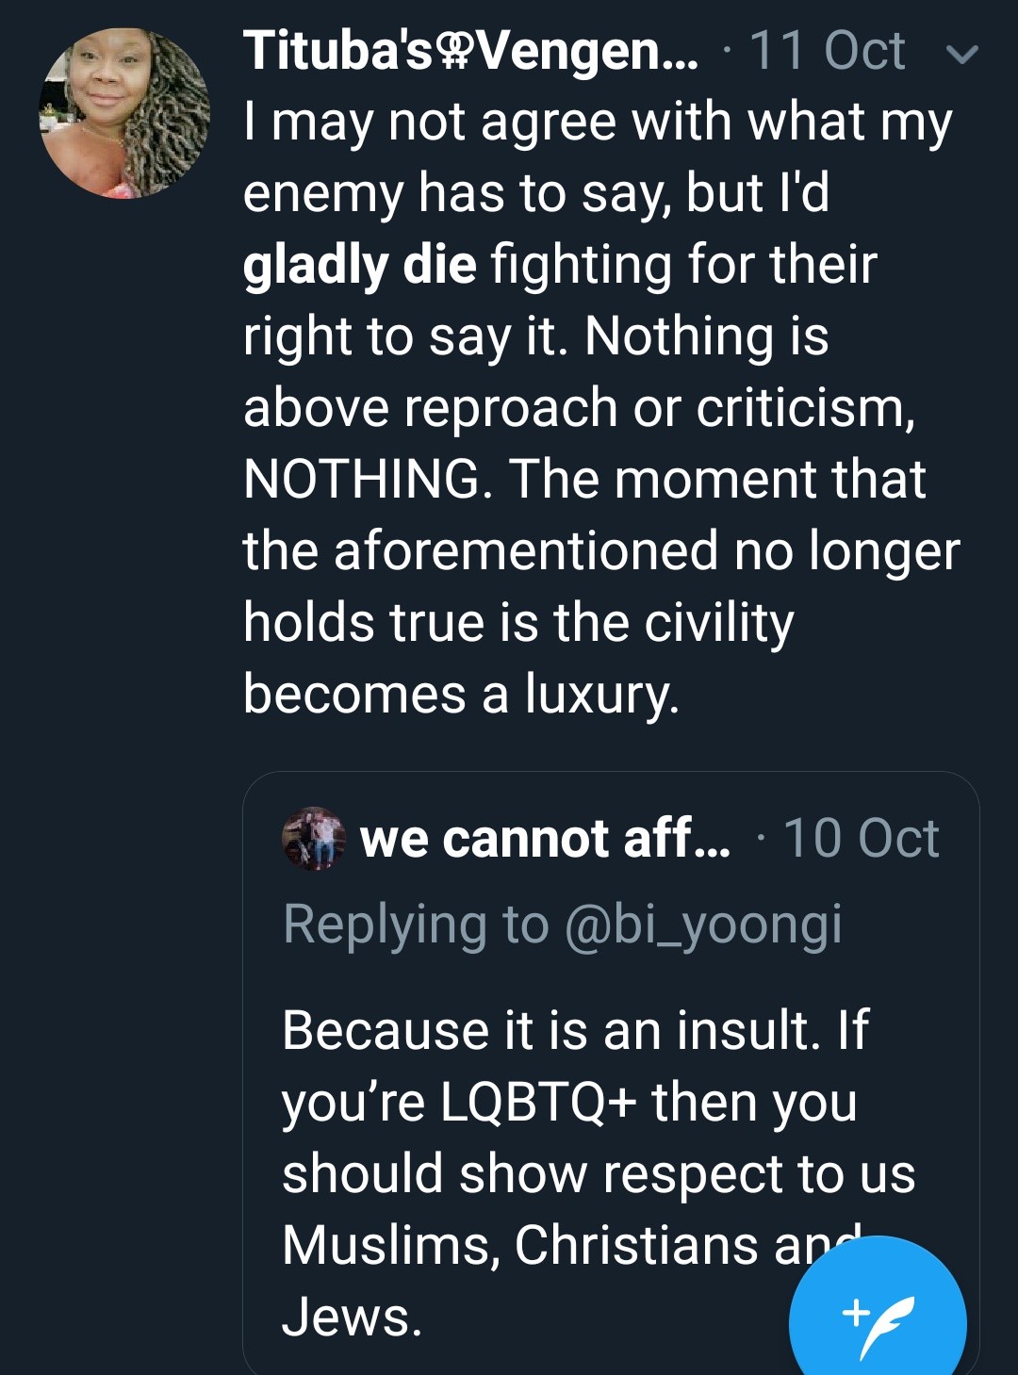Tap the line 'becomes a luxury.'

(x=461, y=694)
